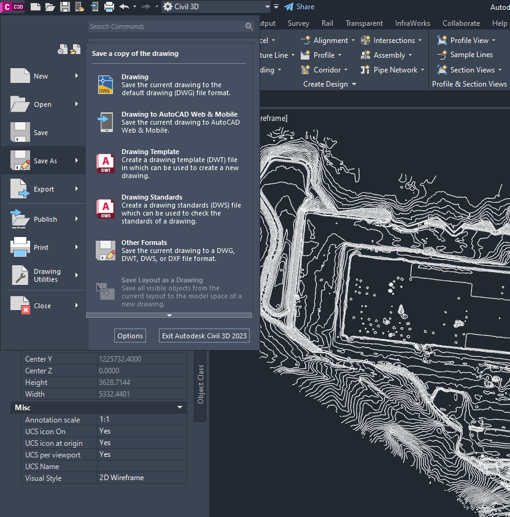Switch to the Survey ribbon tab
The image size is (510, 517).
pyautogui.click(x=298, y=23)
